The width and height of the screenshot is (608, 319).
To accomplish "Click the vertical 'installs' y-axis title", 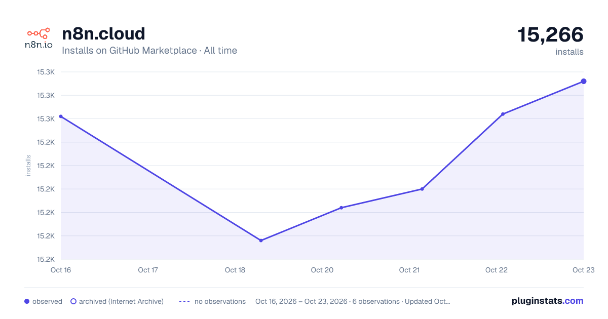I will (x=28, y=166).
